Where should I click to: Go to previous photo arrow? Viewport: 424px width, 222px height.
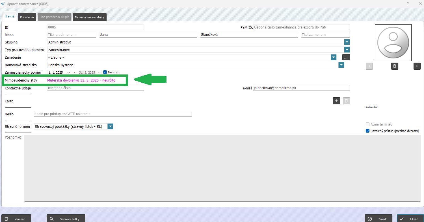(369, 66)
